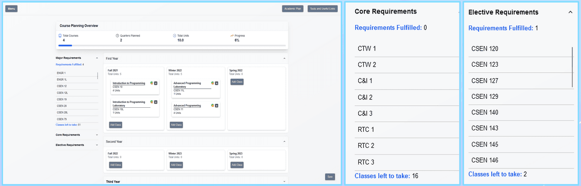Collapse the Major Requirements section chevron
This screenshot has width=581, height=186.
click(x=97, y=58)
